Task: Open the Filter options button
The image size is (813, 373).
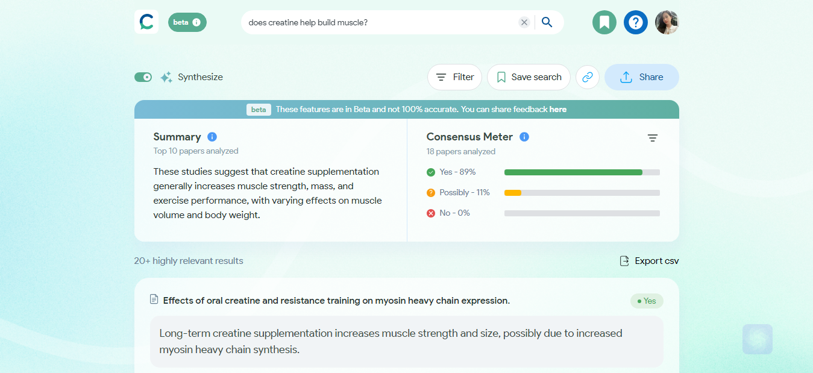Action: click(455, 77)
